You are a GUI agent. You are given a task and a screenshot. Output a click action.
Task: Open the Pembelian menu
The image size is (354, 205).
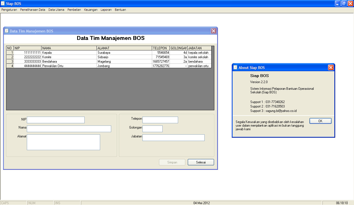(74, 9)
